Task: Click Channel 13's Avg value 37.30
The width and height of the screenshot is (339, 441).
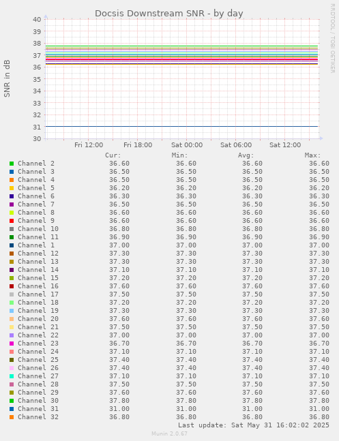Action: point(252,262)
